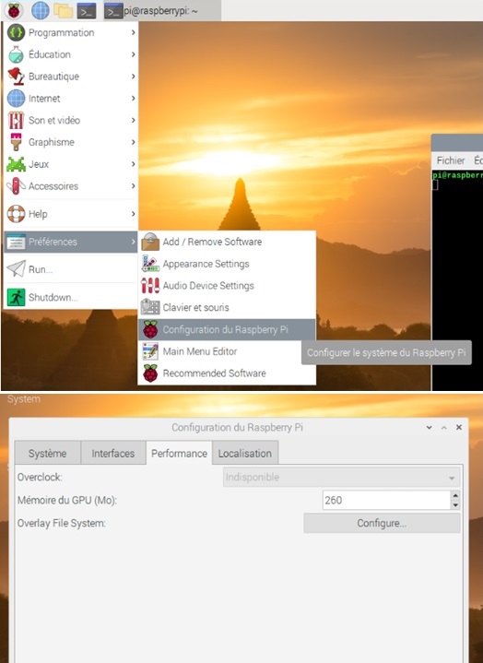Click the Clavier et souris keyboard icon
Image resolution: width=483 pixels, height=663 pixels.
click(x=150, y=307)
